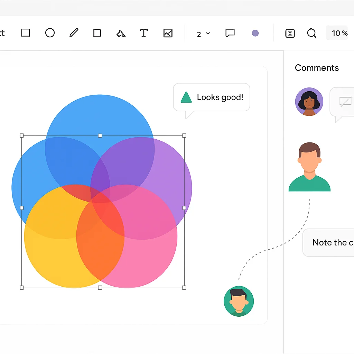The height and width of the screenshot is (354, 354).
Task: Toggle the comment mode speech bubble tool
Action: pos(230,33)
